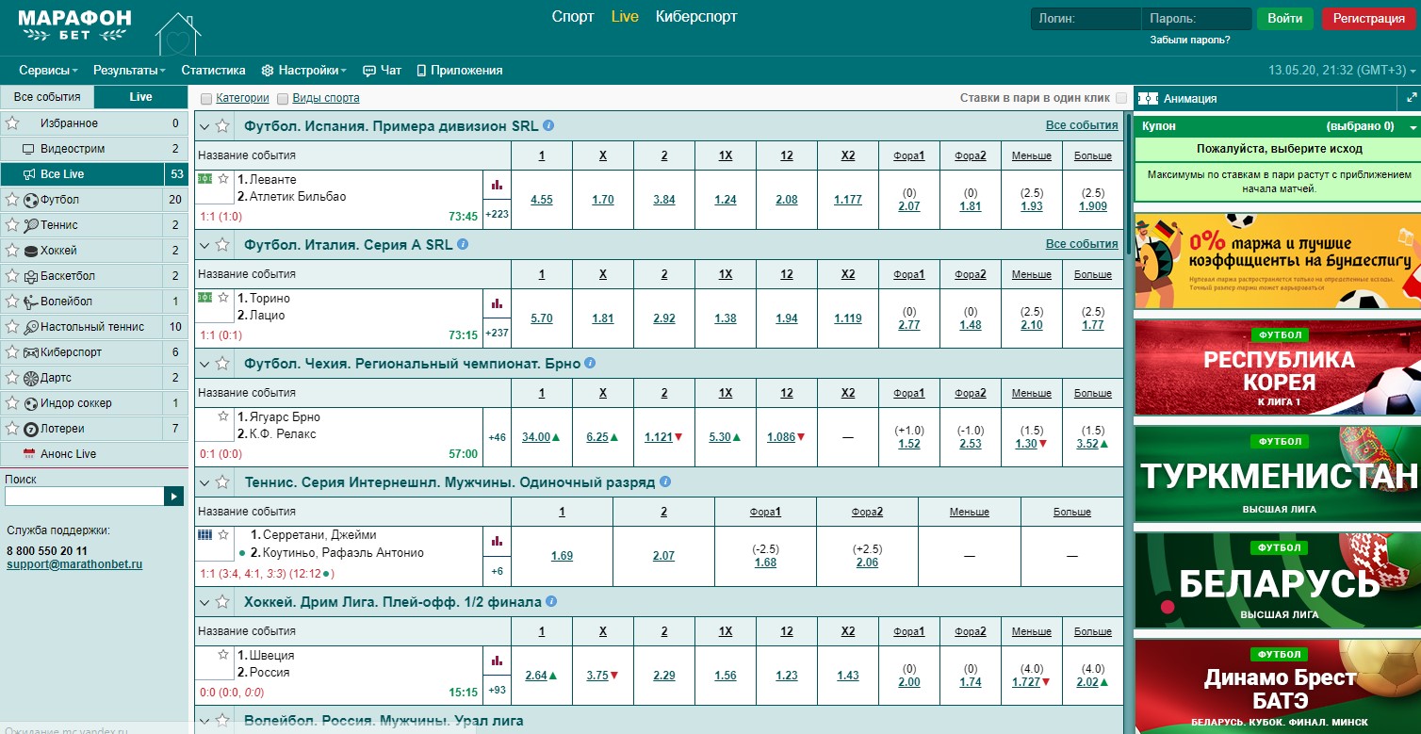Enable the Категории checkbox
1421x734 pixels.
coord(206,98)
